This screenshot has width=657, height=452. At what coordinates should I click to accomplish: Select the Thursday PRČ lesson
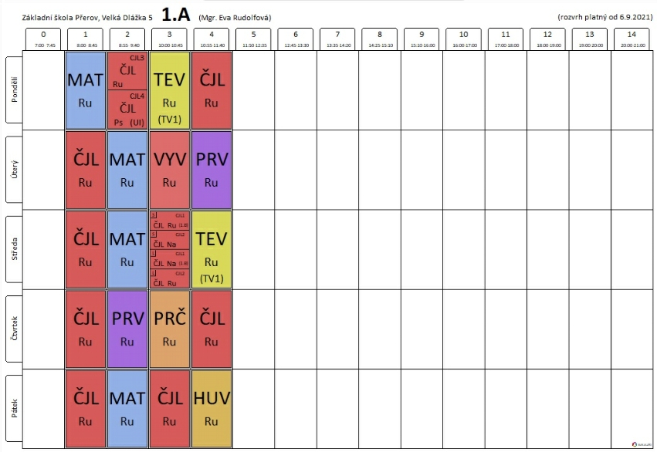[169, 329]
